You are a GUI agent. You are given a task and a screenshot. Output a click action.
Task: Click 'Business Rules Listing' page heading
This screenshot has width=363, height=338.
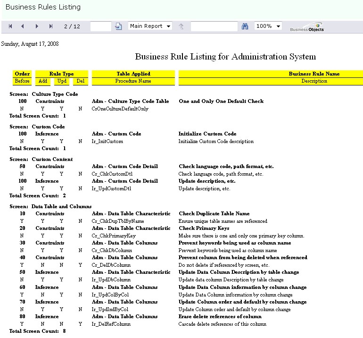coord(43,7)
